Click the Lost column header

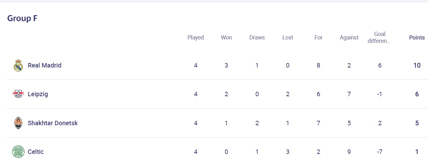(x=288, y=38)
